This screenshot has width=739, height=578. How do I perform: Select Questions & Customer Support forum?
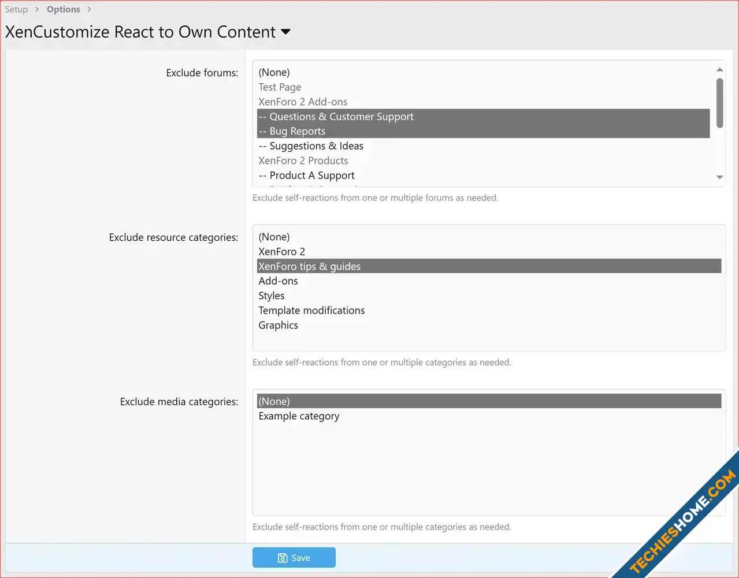pos(483,117)
